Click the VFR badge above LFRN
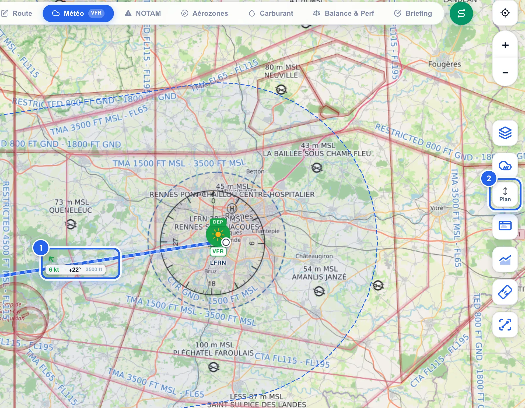525x408 pixels. (218, 251)
